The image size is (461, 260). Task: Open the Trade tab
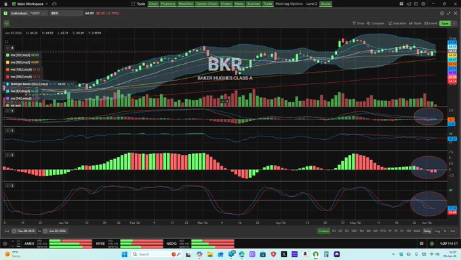click(268, 4)
